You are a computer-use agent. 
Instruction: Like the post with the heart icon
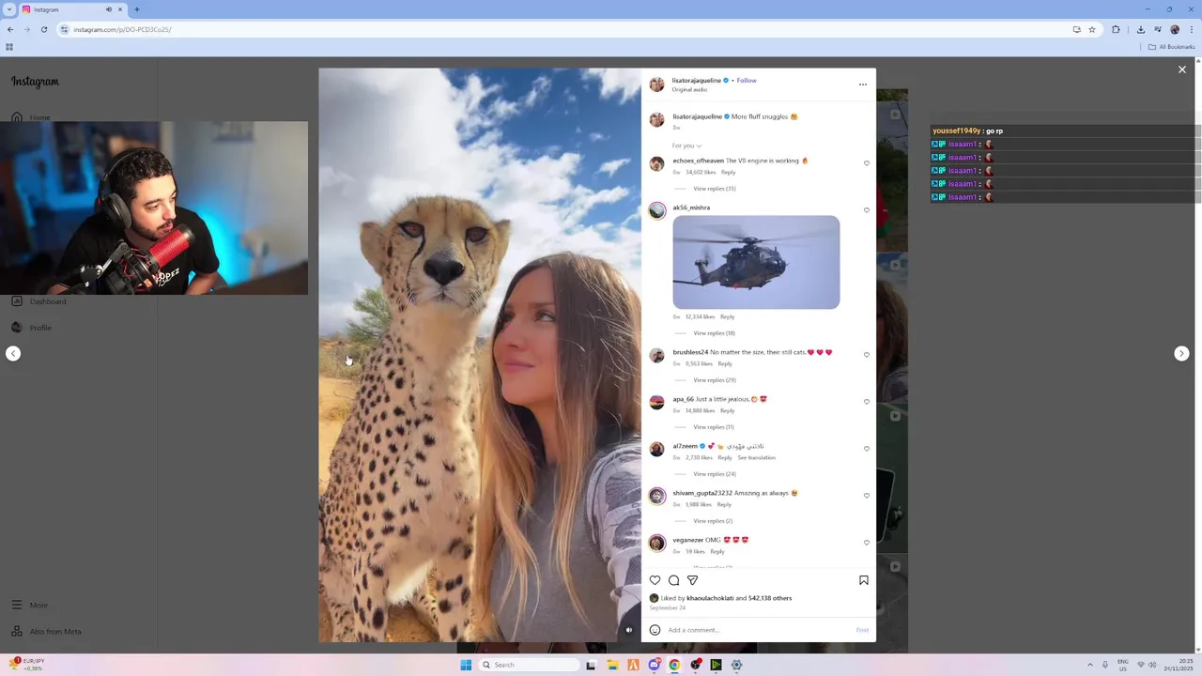pyautogui.click(x=655, y=580)
